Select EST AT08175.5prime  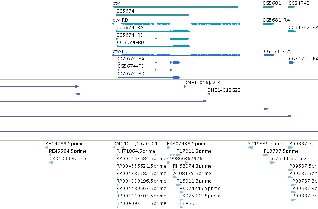[192, 174]
